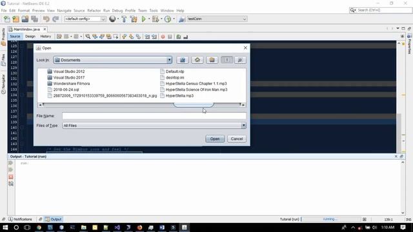Select HyperStella Science Of Iron Man.mp3
The width and height of the screenshot is (413, 232).
point(194,90)
